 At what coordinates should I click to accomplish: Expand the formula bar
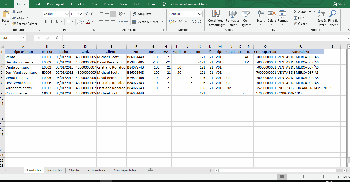click(348, 38)
